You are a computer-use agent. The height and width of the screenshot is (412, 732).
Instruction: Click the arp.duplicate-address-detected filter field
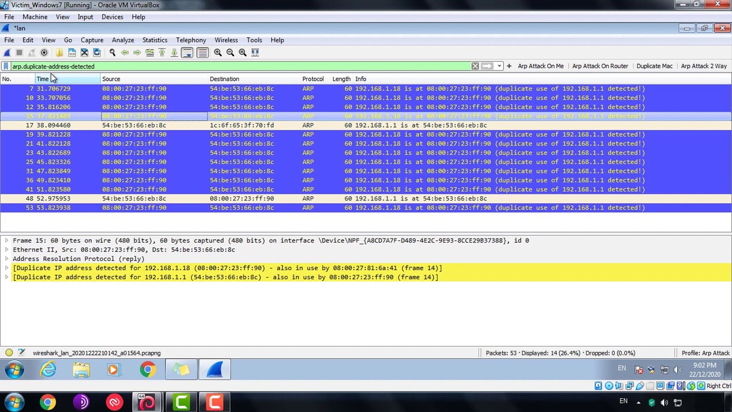[x=240, y=66]
